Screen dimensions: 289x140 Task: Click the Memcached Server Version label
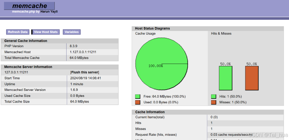point(25,90)
